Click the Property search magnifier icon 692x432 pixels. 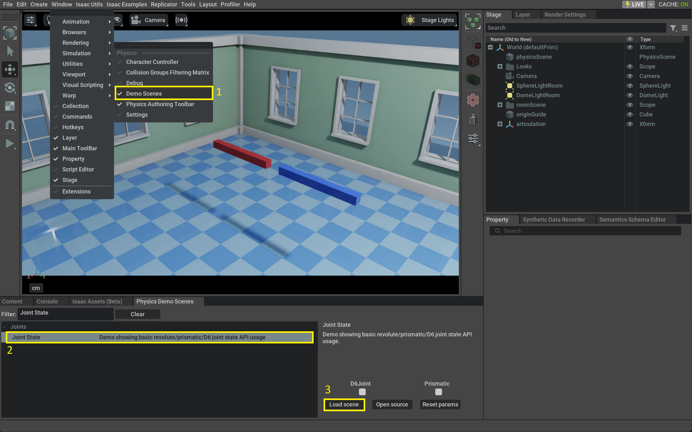[x=498, y=231]
